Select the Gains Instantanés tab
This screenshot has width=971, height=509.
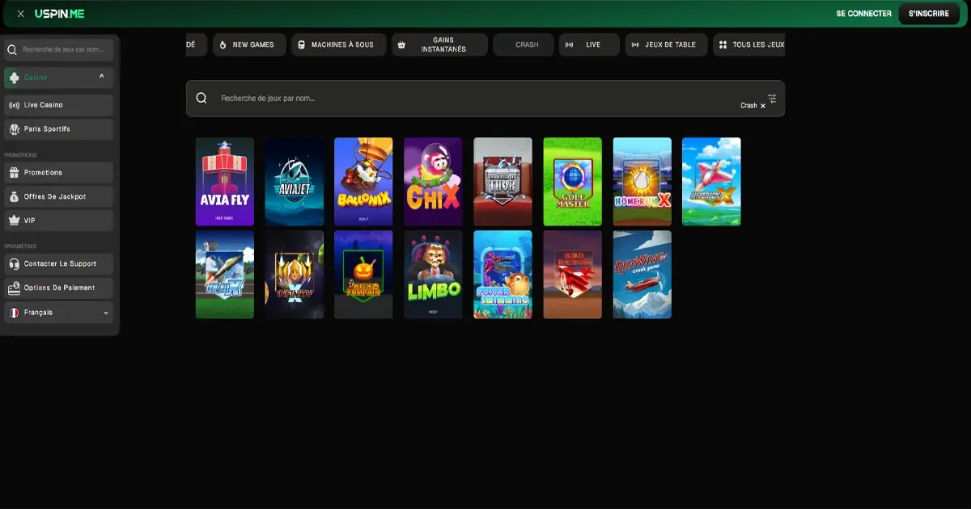pos(439,44)
